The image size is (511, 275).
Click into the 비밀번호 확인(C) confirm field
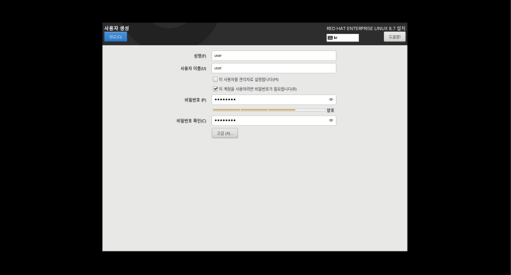click(x=274, y=121)
